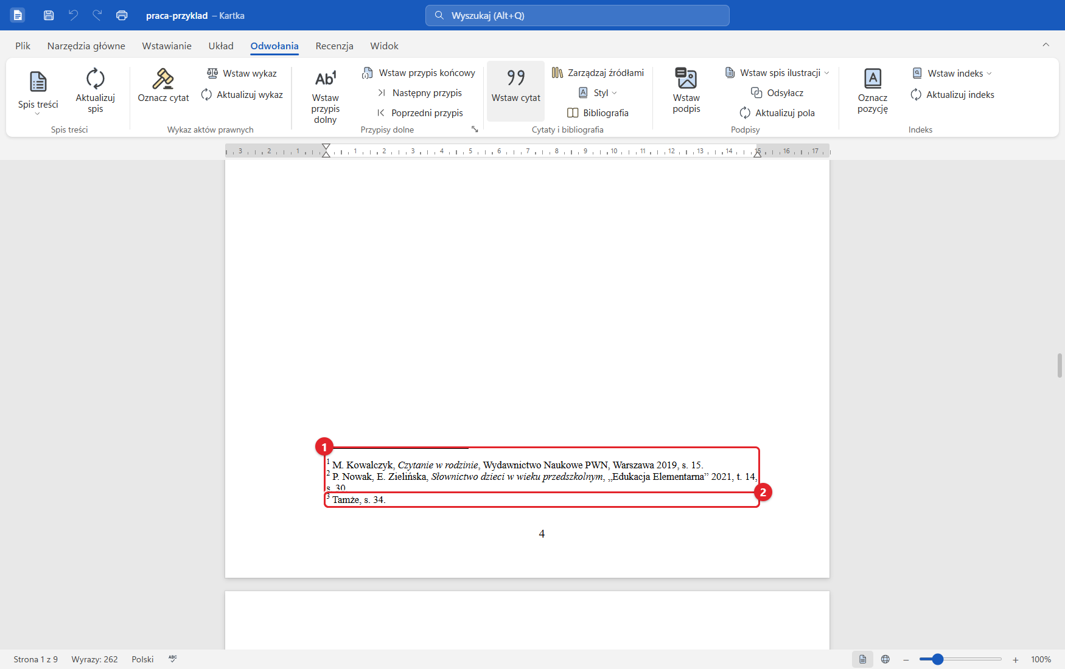The width and height of the screenshot is (1065, 669).
Task: Open the Widok tab
Action: 384,46
